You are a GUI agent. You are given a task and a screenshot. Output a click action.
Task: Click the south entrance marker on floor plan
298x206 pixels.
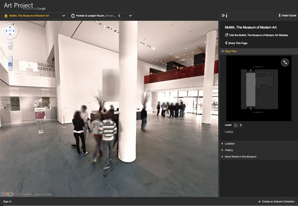[x=251, y=108]
